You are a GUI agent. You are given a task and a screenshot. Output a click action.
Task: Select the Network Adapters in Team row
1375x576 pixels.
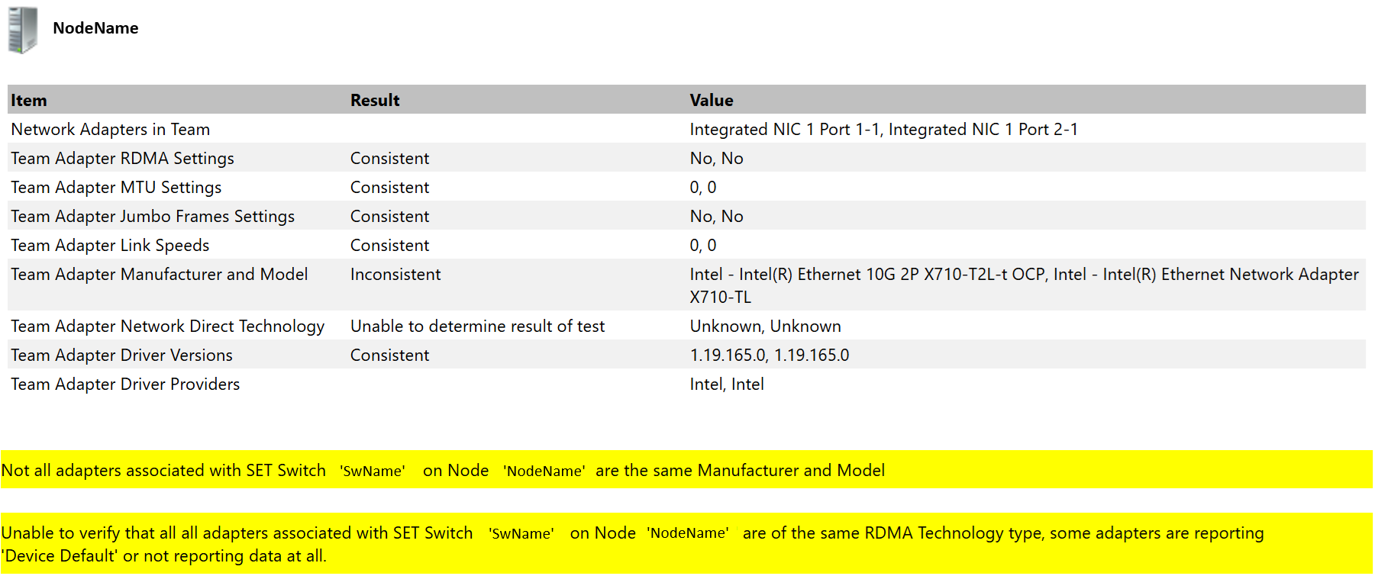[x=110, y=129]
